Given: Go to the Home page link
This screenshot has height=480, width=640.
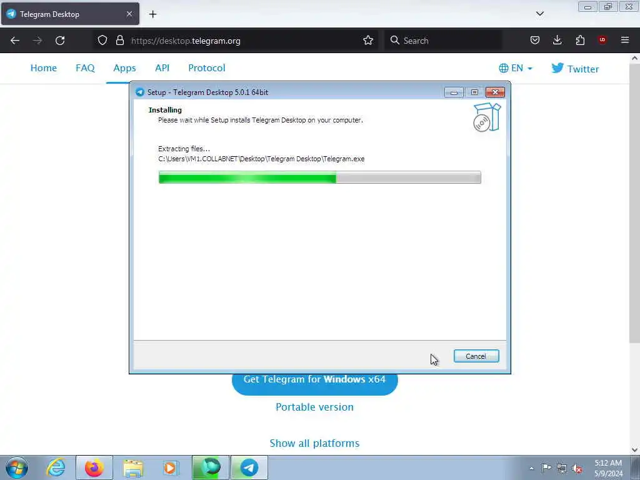Looking at the screenshot, I should click(44, 68).
